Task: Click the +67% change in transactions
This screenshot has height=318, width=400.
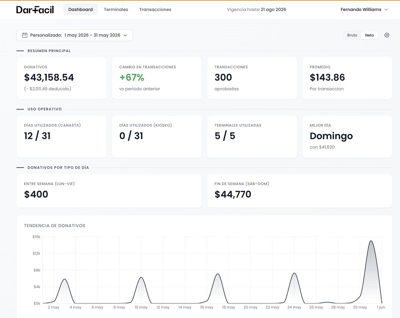Action: tap(132, 77)
